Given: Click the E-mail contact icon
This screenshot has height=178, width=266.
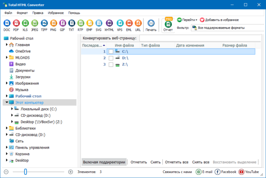Looking at the screenshot, I should (x=198, y=172).
